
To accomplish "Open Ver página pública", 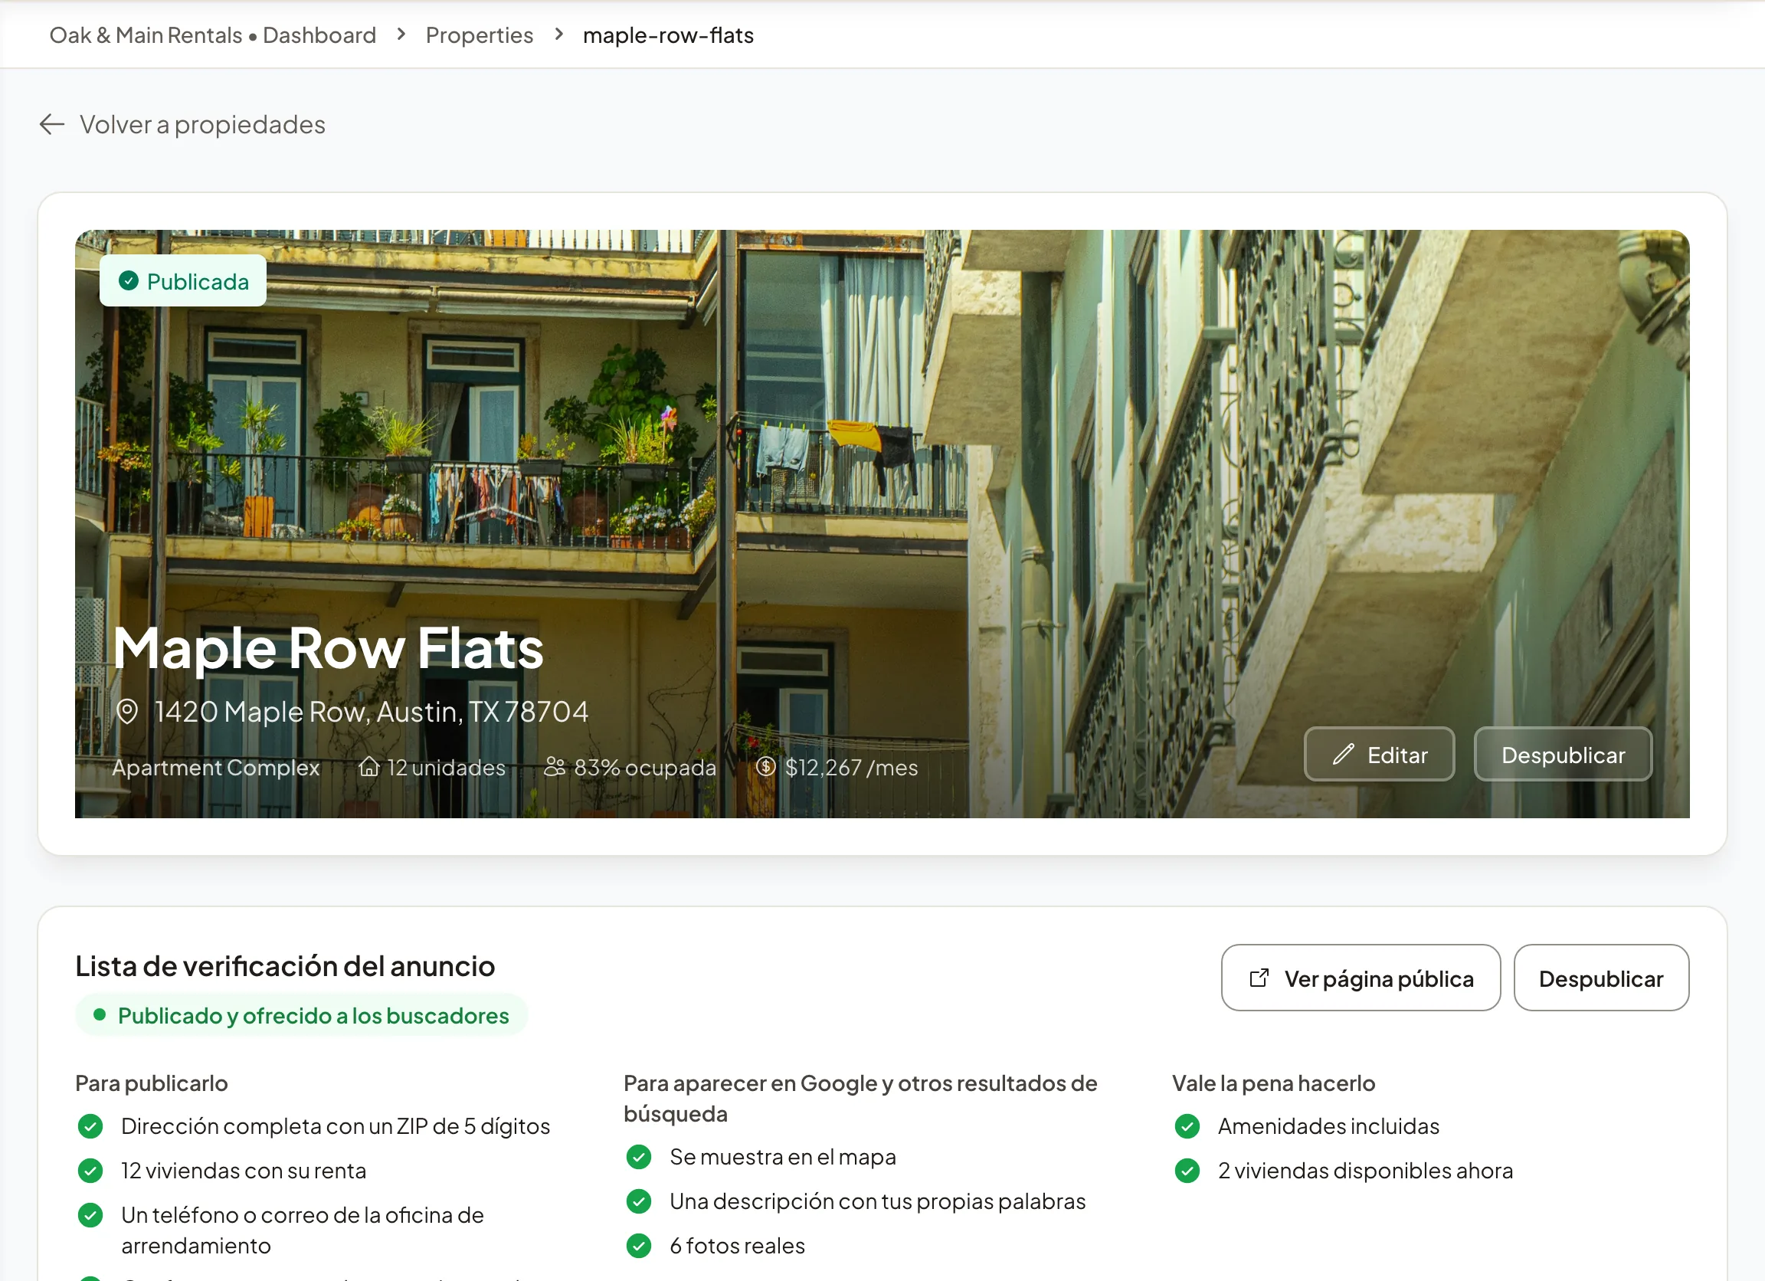I will coord(1361,978).
